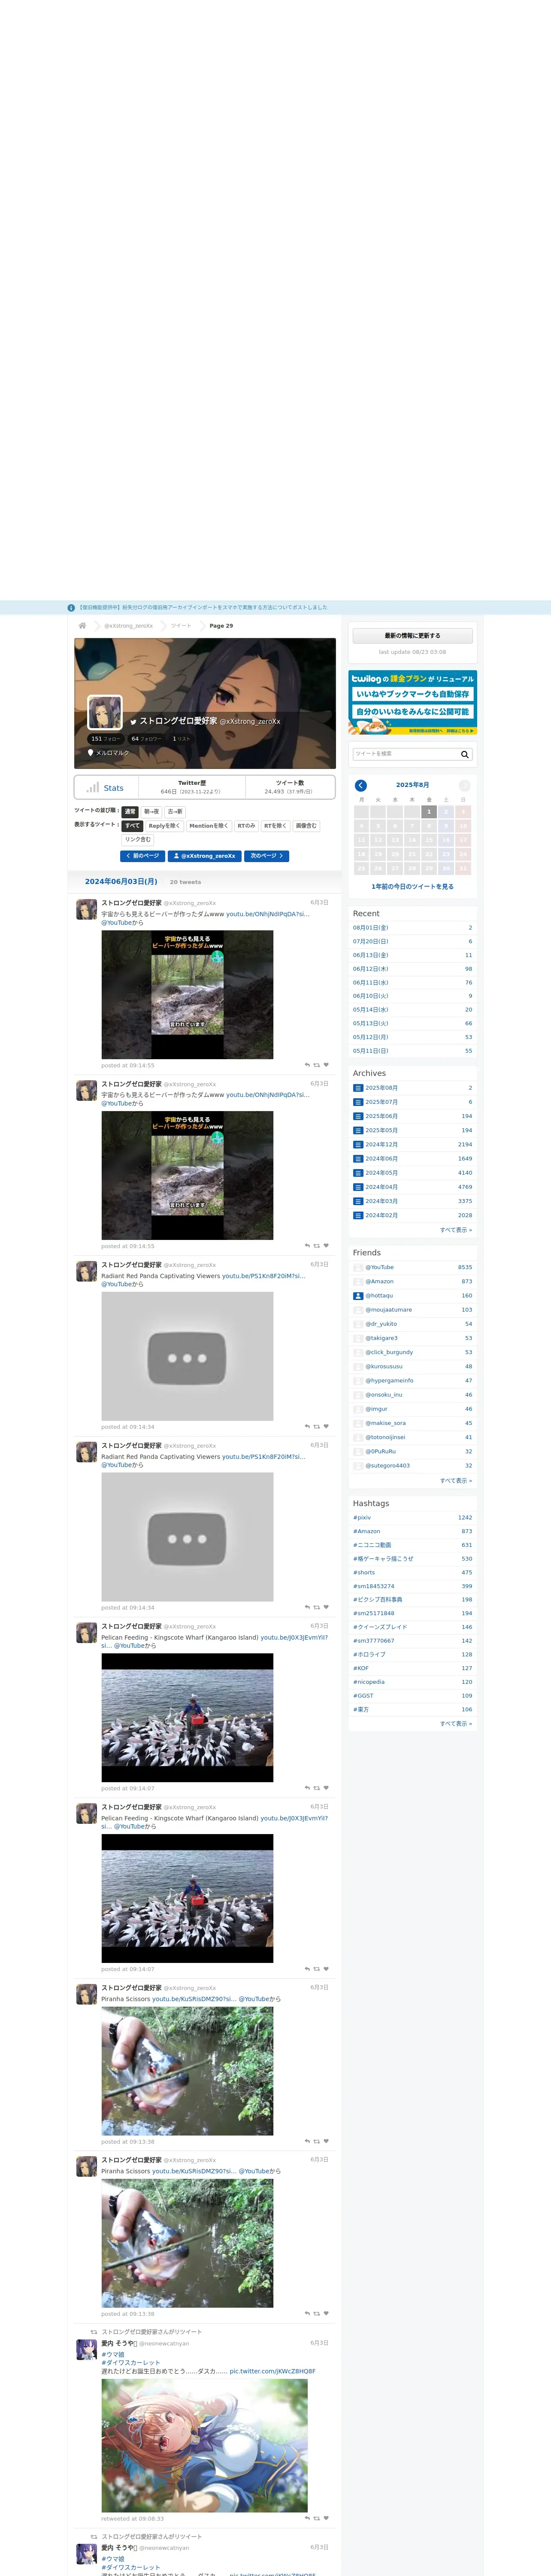551x2576 pixels.
Task: Expand Archives with すべて表示
Action: click(x=456, y=1230)
